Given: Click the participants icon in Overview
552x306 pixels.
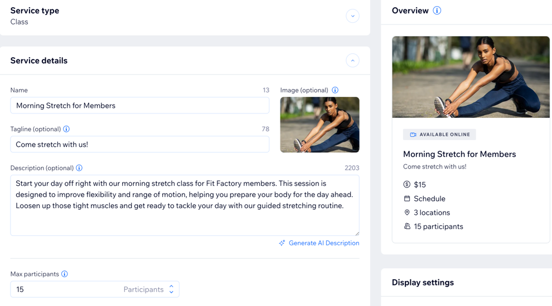Looking at the screenshot, I should click(407, 226).
